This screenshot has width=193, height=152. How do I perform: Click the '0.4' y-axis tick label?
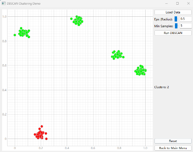pyautogui.click(x=5, y=90)
